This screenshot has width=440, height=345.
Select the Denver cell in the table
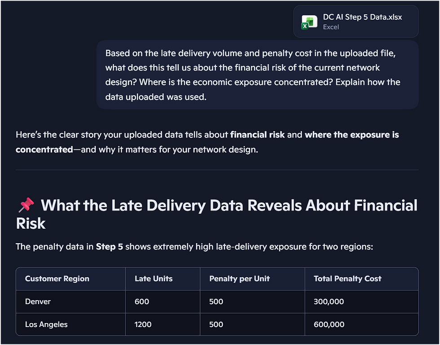tap(38, 301)
